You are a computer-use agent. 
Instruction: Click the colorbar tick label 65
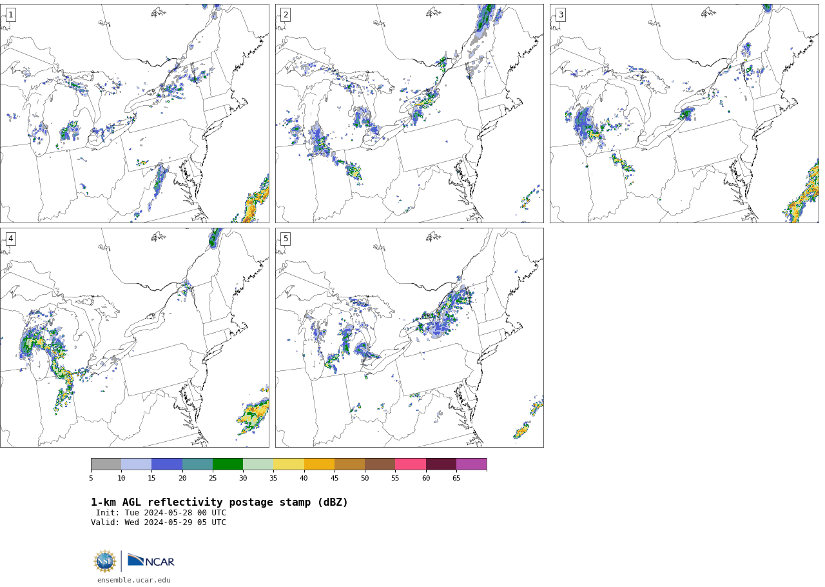pyautogui.click(x=456, y=479)
